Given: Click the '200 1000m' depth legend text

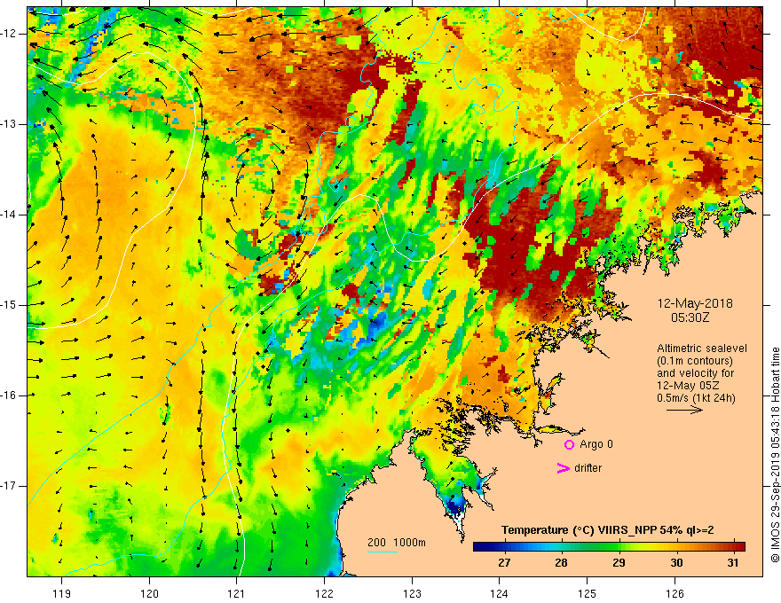Looking at the screenshot, I should (397, 543).
